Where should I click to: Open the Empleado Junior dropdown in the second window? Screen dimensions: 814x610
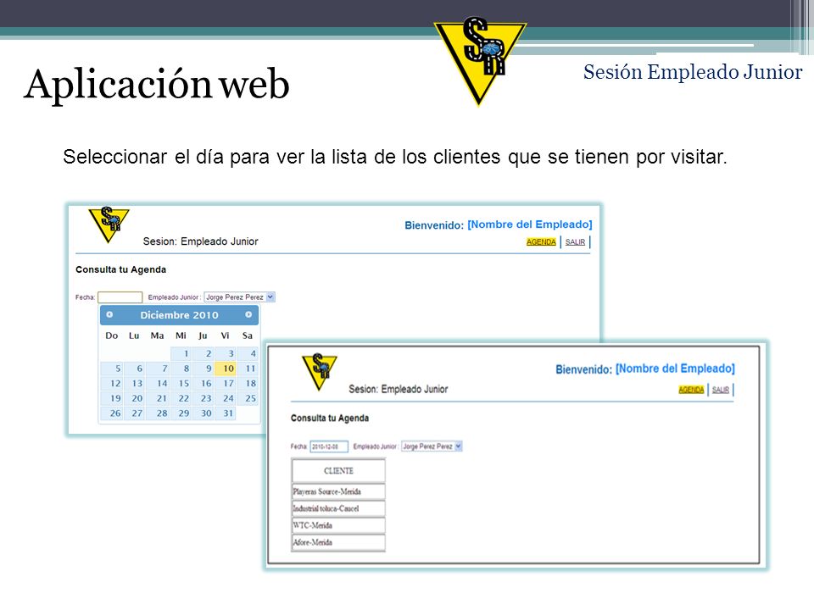point(432,446)
